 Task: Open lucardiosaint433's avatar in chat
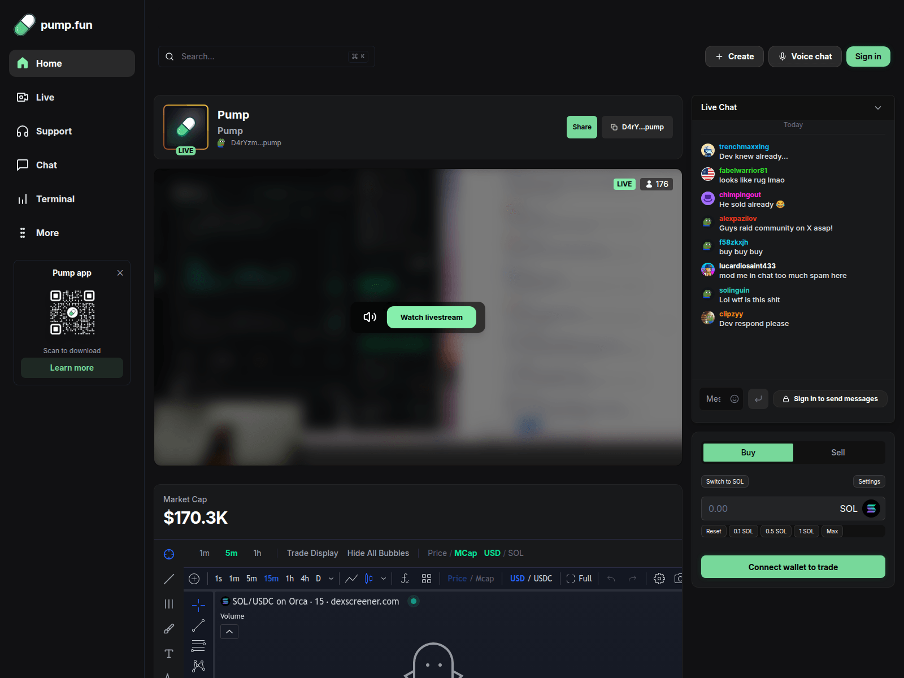point(708,270)
